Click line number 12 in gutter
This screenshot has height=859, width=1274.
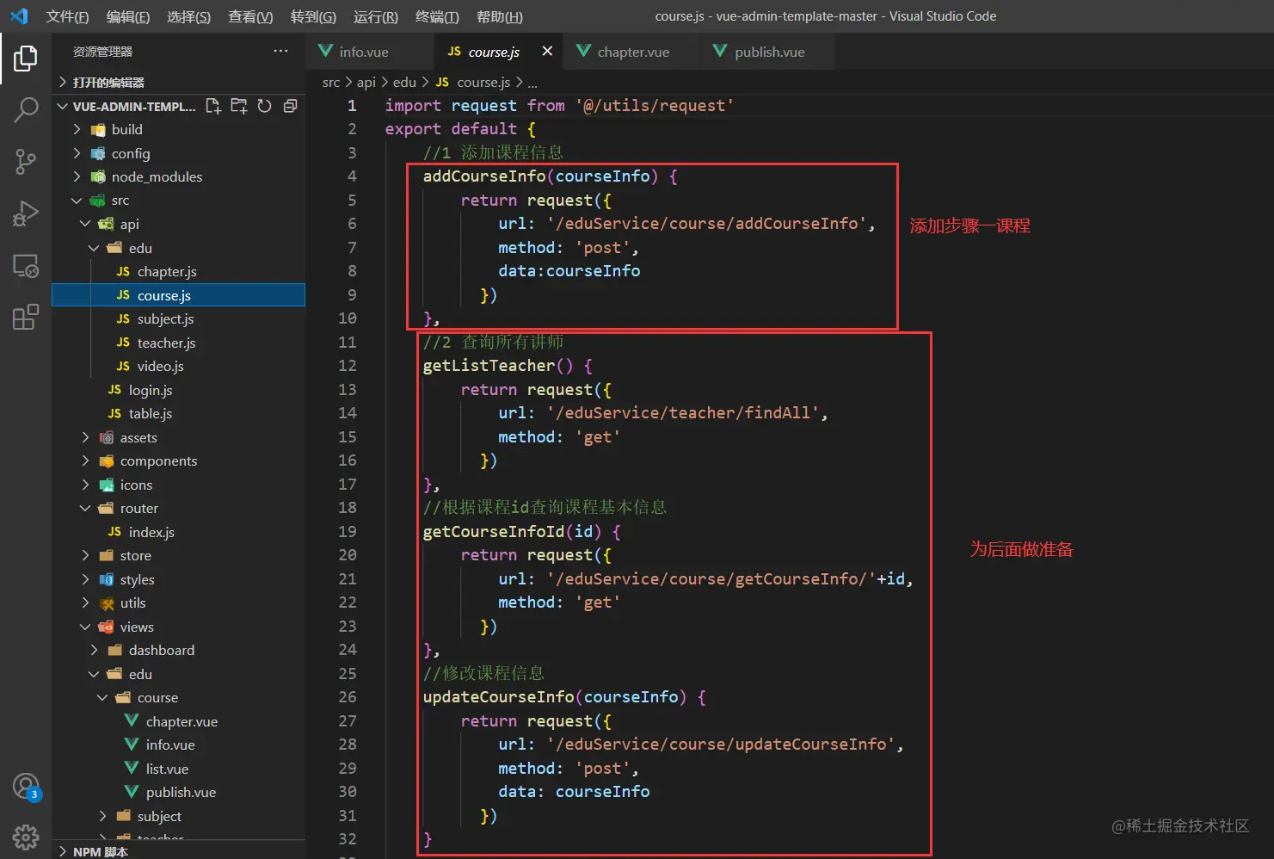pyautogui.click(x=348, y=366)
